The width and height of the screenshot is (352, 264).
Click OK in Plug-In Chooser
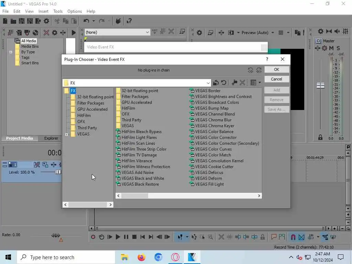click(x=277, y=69)
